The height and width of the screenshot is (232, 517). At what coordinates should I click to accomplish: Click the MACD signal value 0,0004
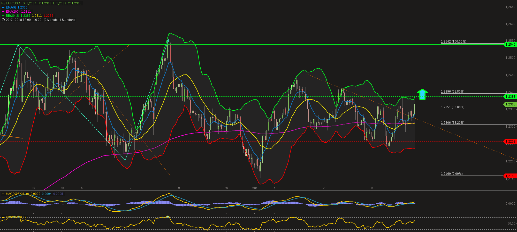47,194
